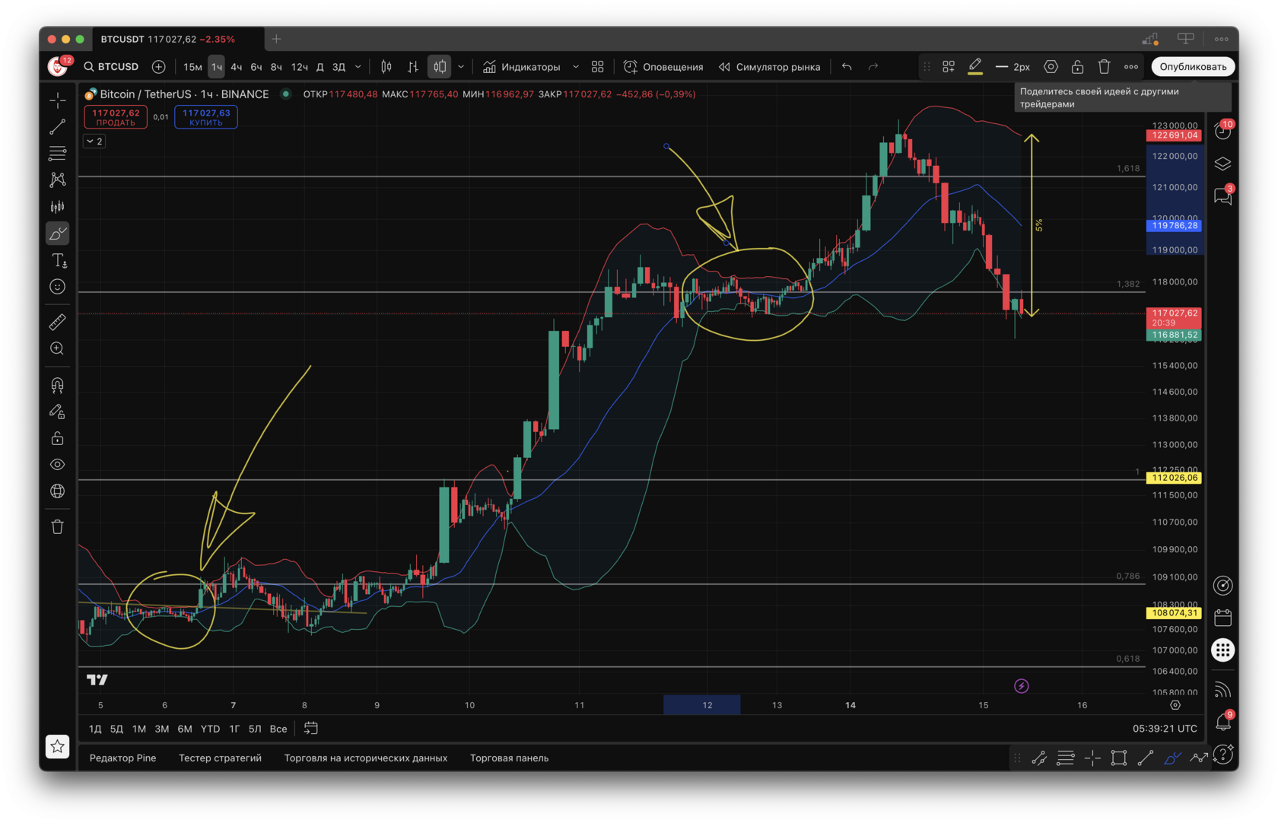Open the alerts clock panel in right sidebar
This screenshot has height=823, width=1278.
click(x=1222, y=131)
